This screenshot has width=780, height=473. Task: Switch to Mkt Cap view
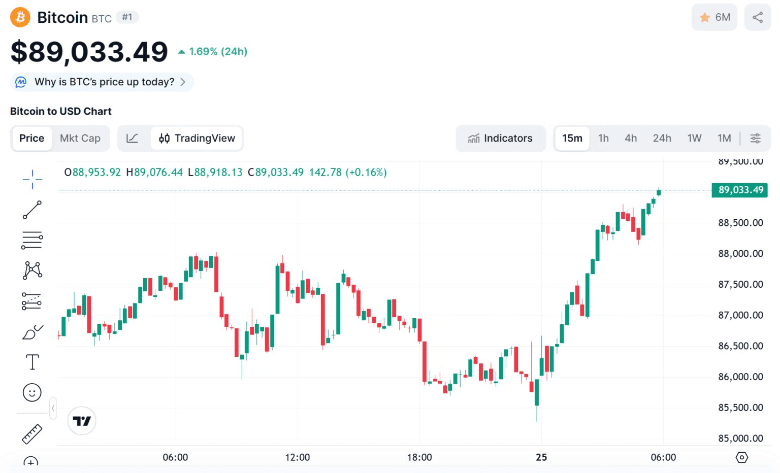point(80,138)
